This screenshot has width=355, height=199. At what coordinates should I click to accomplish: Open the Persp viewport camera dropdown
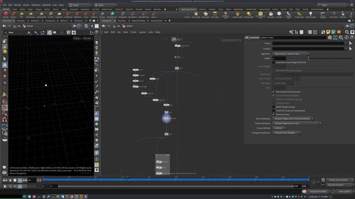[x=77, y=38]
